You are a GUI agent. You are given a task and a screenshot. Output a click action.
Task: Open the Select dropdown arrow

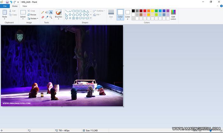pos(23,19)
